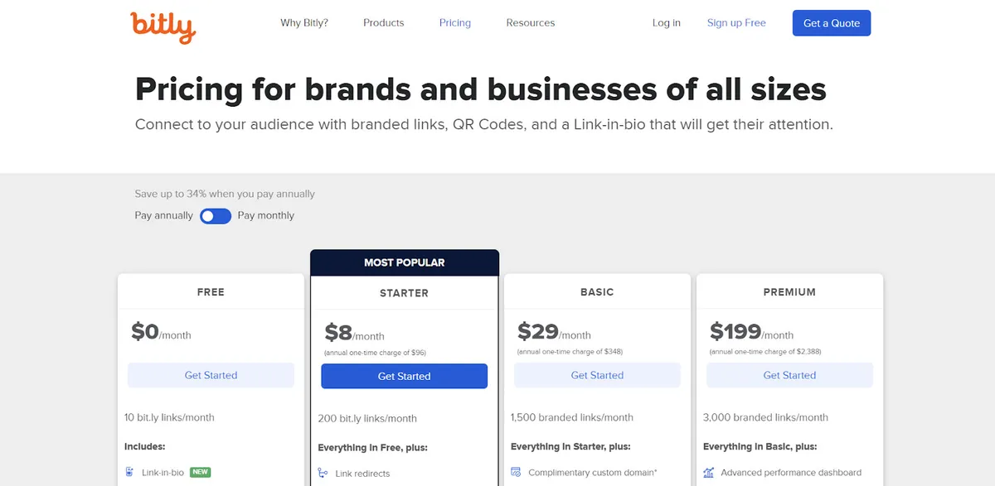This screenshot has width=995, height=486.
Task: Click the Log in link
Action: 666,22
